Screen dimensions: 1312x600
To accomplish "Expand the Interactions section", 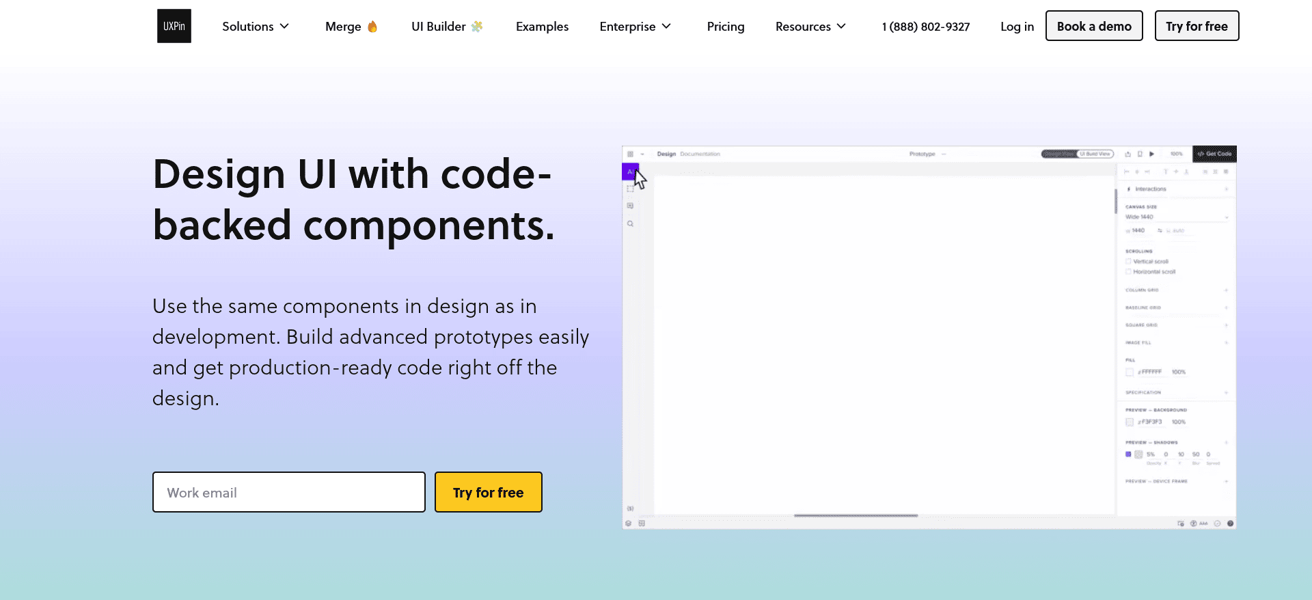I will pyautogui.click(x=1175, y=189).
